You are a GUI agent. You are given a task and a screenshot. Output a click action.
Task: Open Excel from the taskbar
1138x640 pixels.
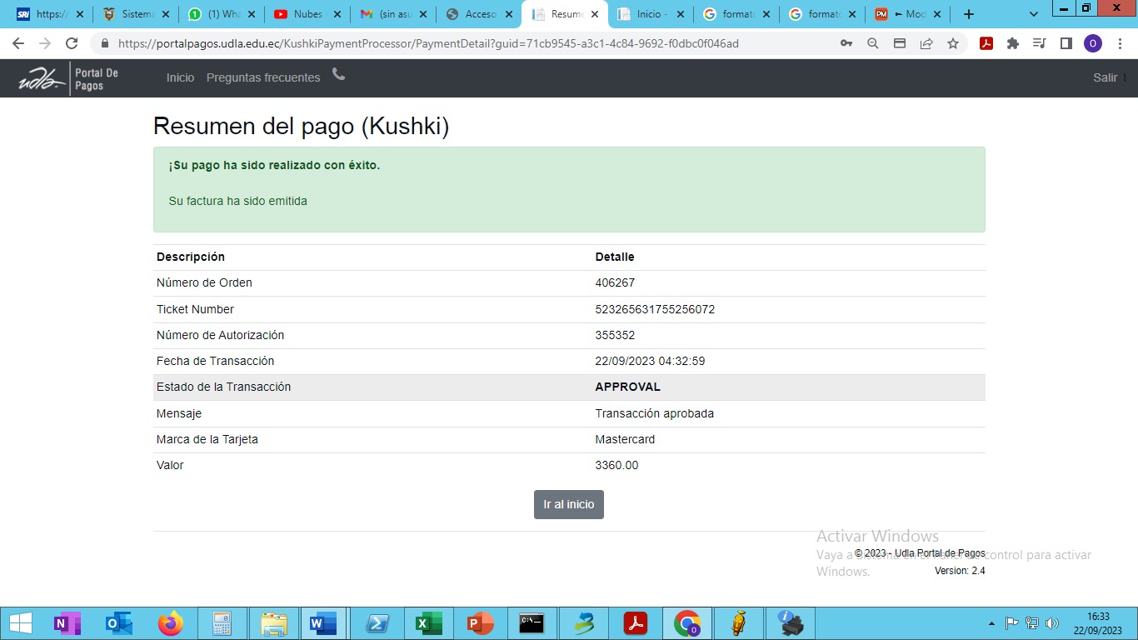click(428, 623)
